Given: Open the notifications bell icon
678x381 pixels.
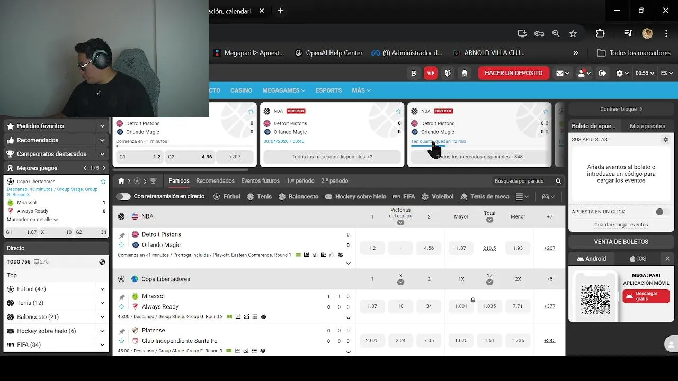Looking at the screenshot, I should (465, 73).
